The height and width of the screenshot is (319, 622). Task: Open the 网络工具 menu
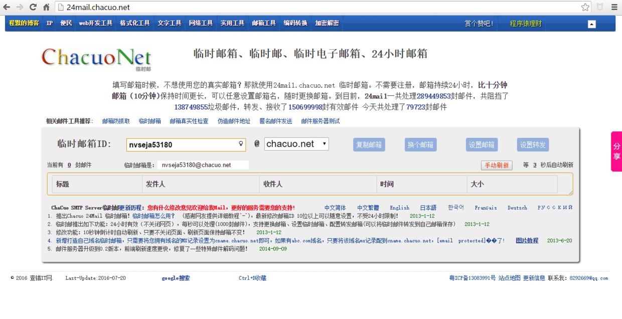tap(201, 23)
